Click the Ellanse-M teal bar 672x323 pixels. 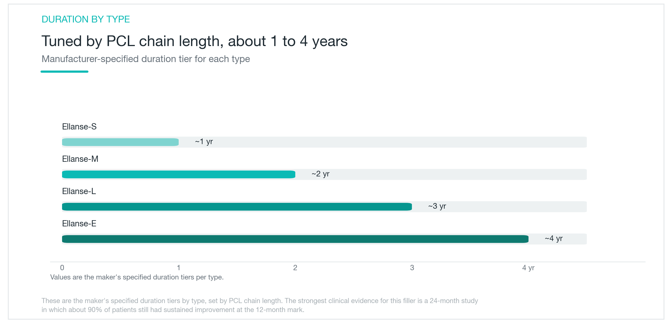point(179,174)
